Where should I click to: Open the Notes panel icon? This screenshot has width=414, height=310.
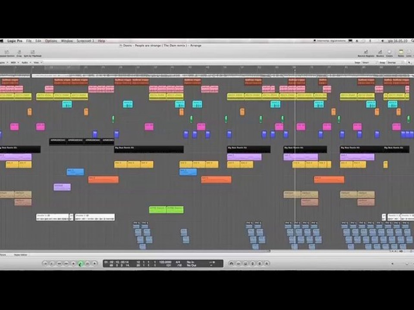click(401, 53)
